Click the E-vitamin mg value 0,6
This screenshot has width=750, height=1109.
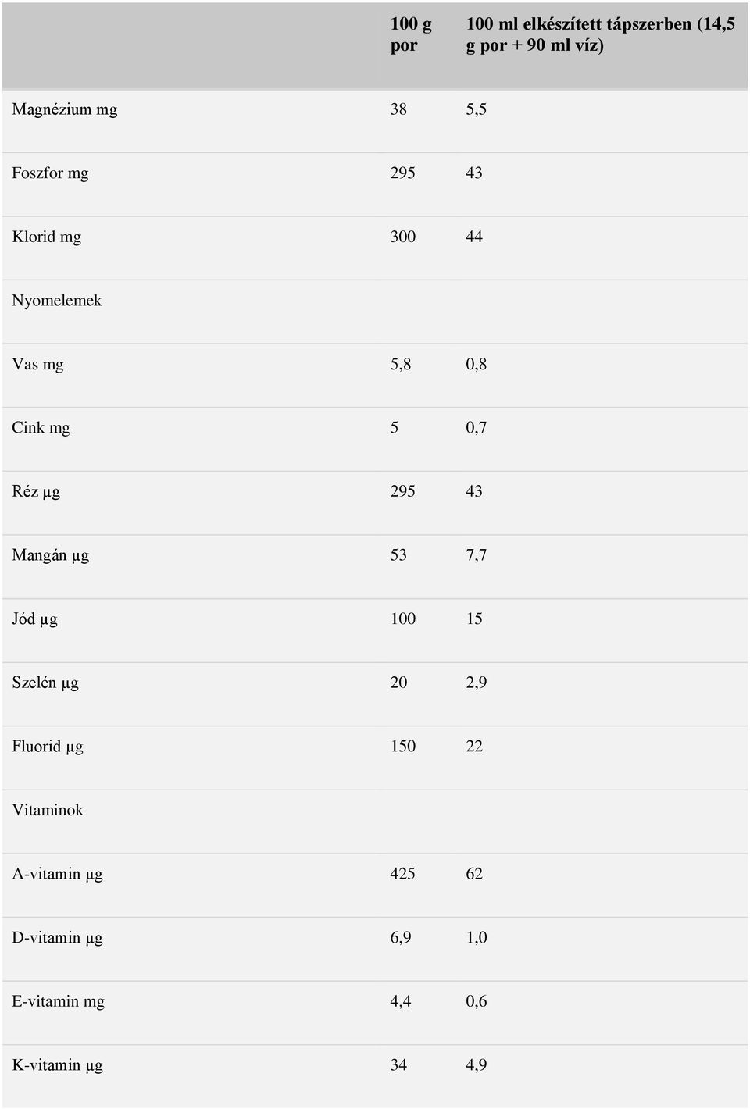pos(477,1001)
